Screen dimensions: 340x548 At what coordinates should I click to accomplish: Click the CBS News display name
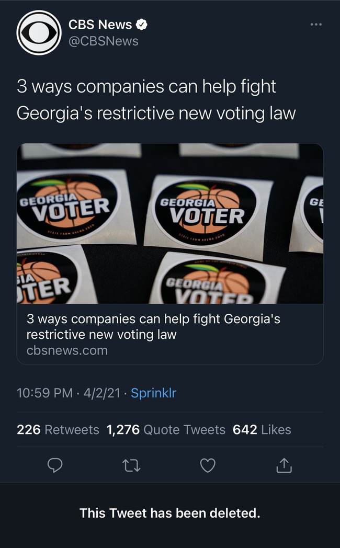coord(101,24)
